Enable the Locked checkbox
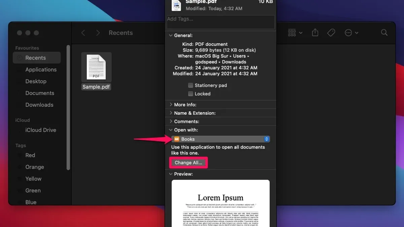The height and width of the screenshot is (227, 404). [191, 94]
